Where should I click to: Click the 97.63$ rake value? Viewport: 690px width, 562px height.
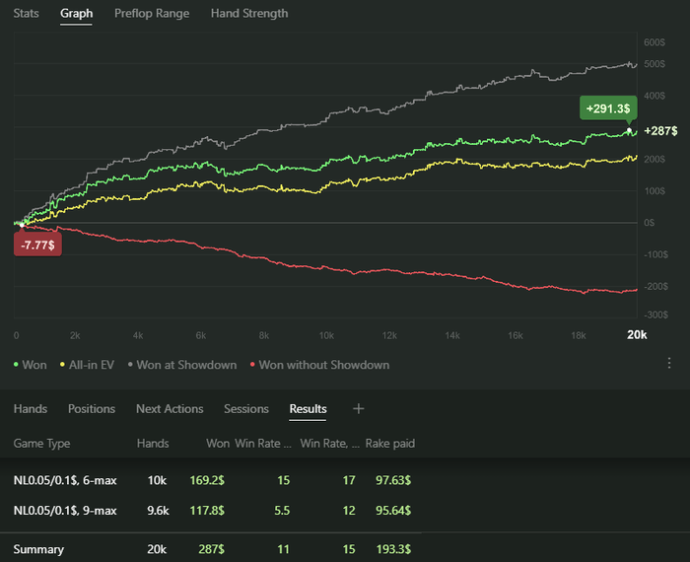point(393,480)
